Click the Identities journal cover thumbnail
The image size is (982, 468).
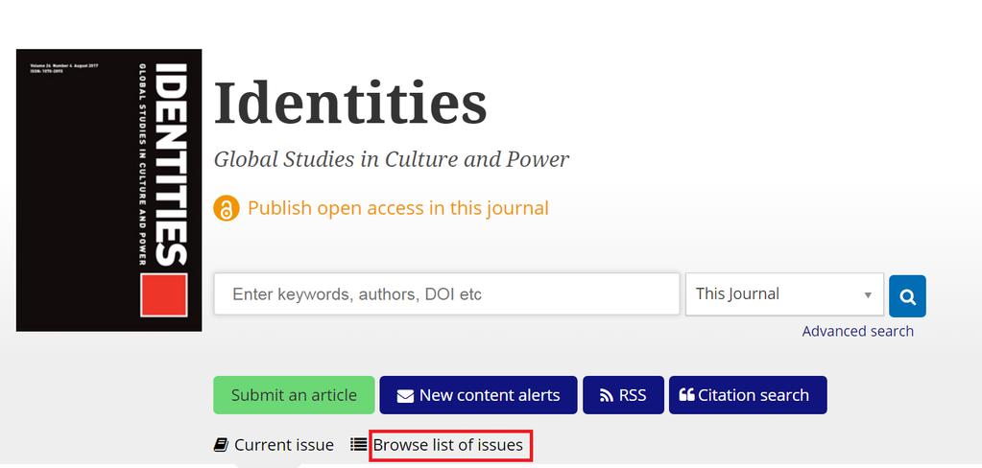pyautogui.click(x=109, y=190)
